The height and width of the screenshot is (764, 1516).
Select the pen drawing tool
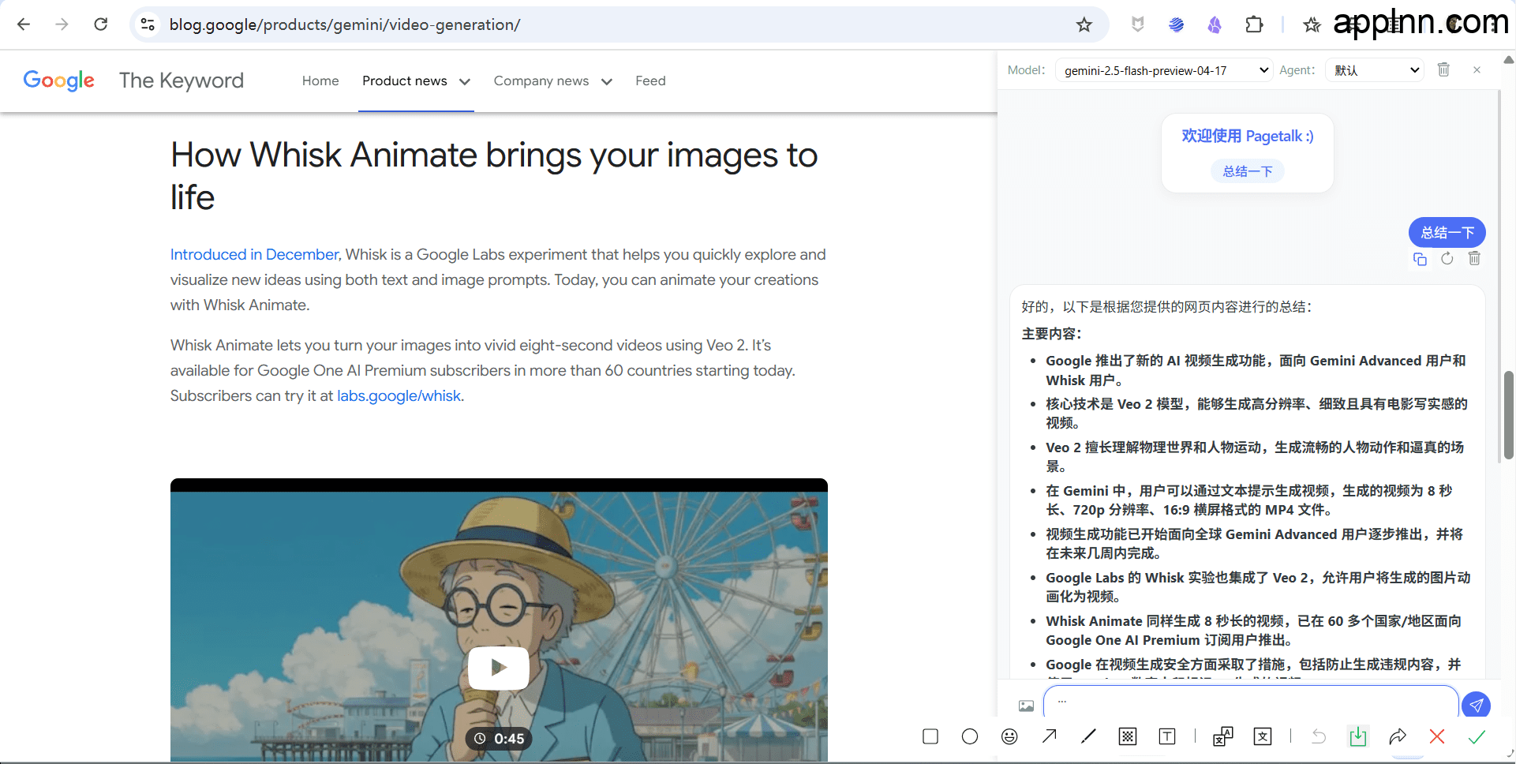coord(1088,736)
